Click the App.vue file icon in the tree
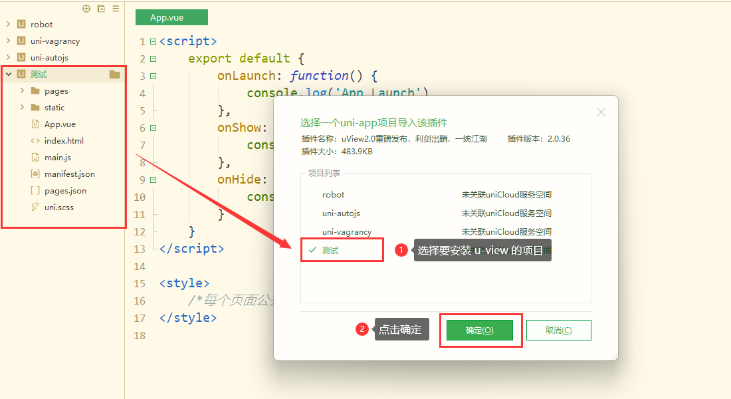The width and height of the screenshot is (731, 399). (35, 124)
